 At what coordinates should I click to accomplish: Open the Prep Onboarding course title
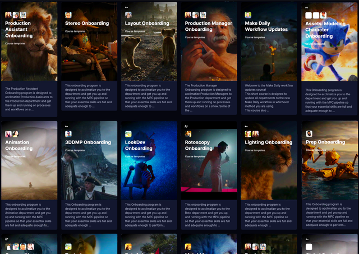pyautogui.click(x=325, y=142)
